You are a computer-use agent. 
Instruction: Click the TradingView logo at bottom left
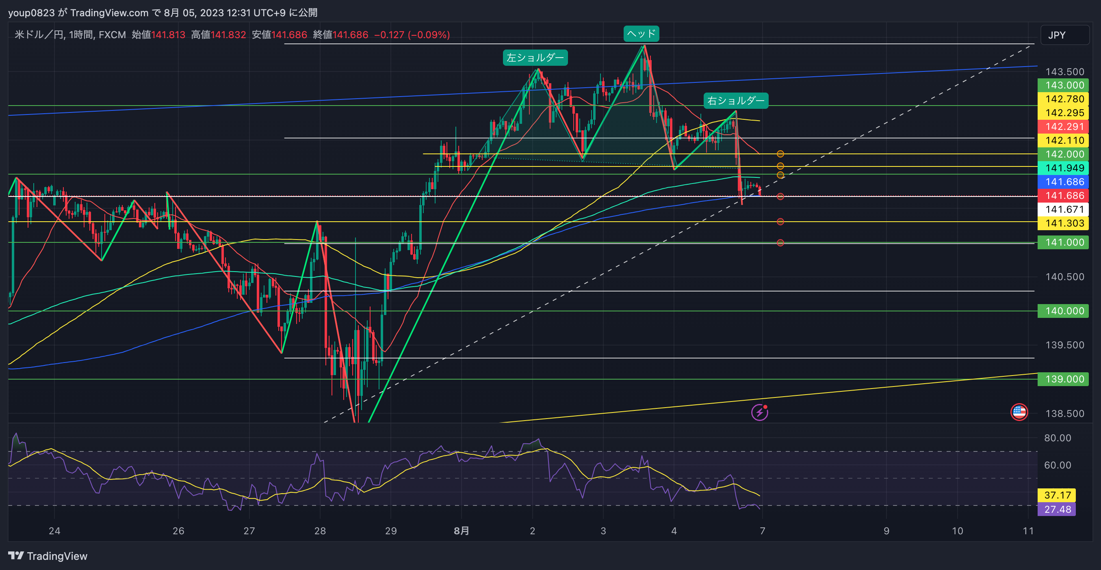click(48, 556)
